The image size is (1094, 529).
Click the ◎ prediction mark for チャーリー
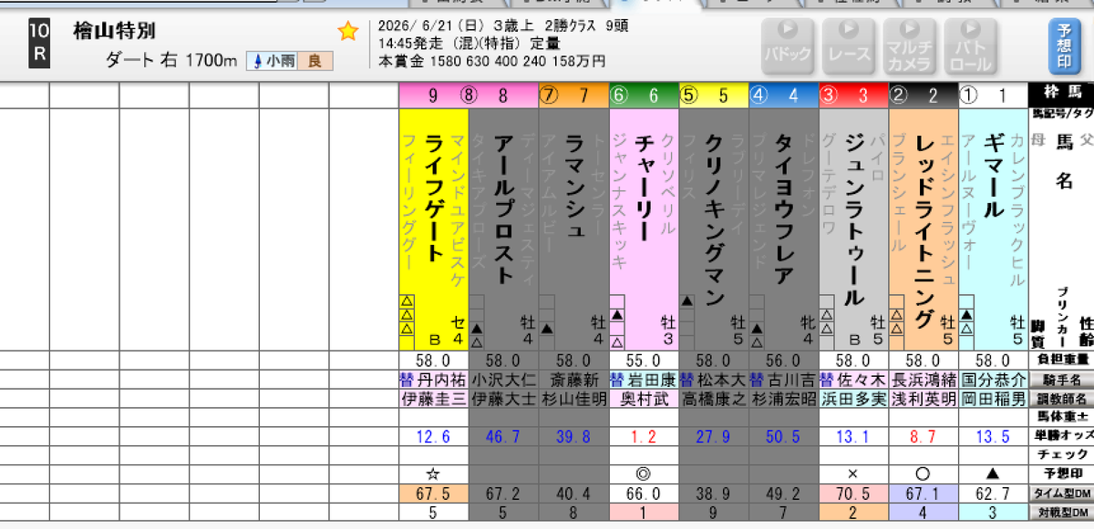click(644, 474)
